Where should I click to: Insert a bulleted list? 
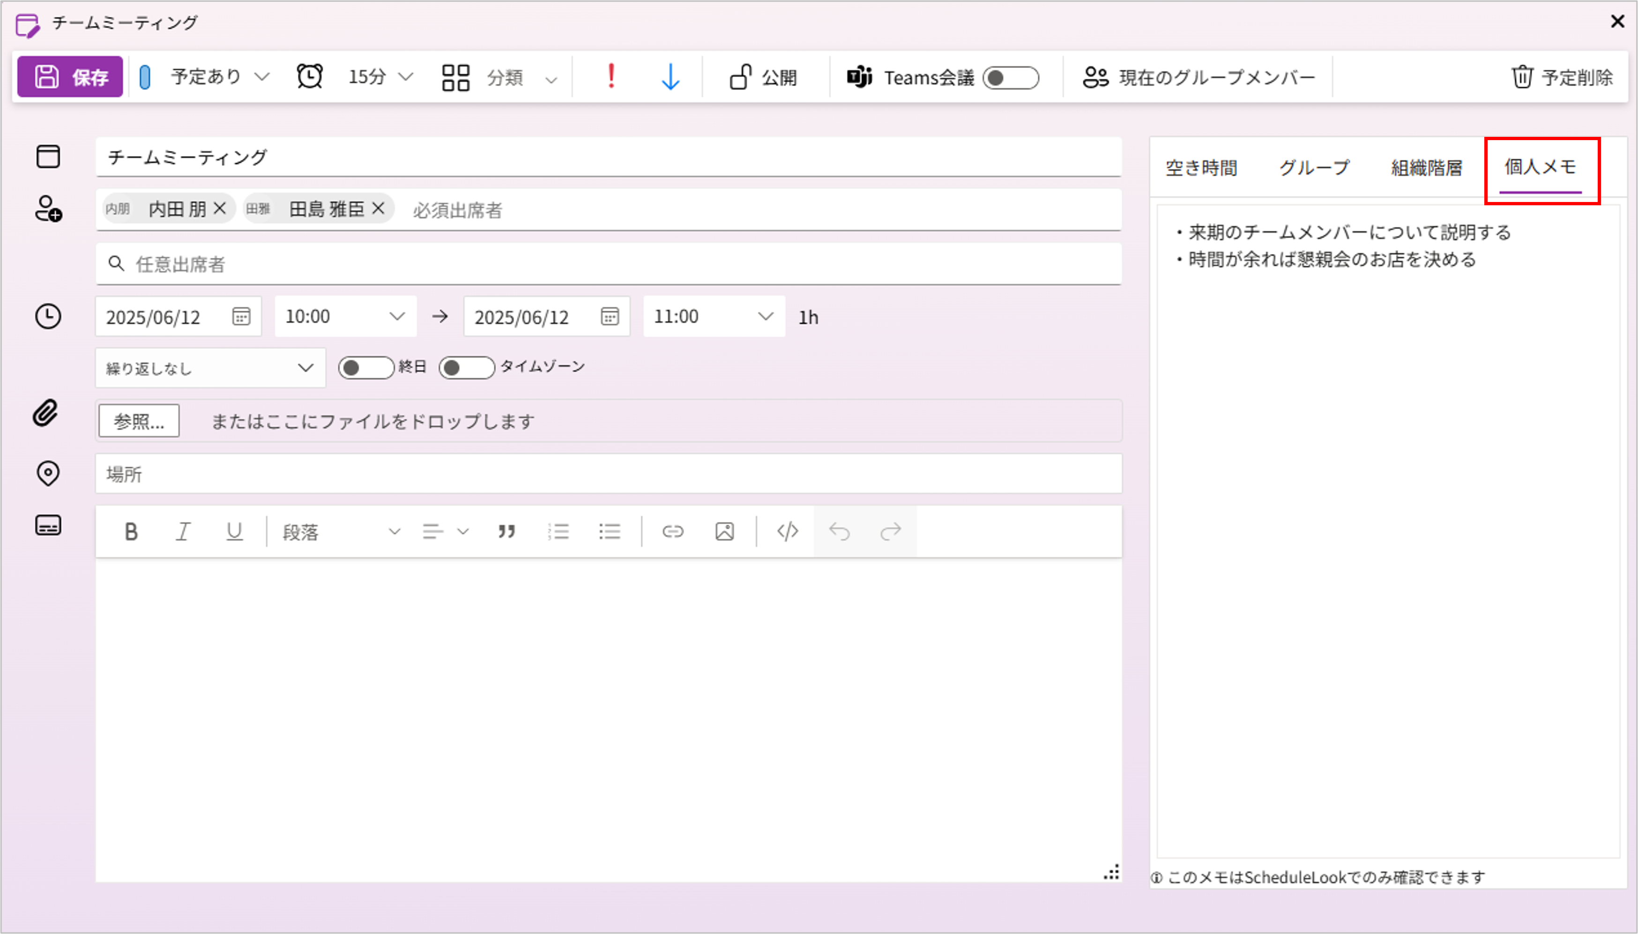(609, 532)
